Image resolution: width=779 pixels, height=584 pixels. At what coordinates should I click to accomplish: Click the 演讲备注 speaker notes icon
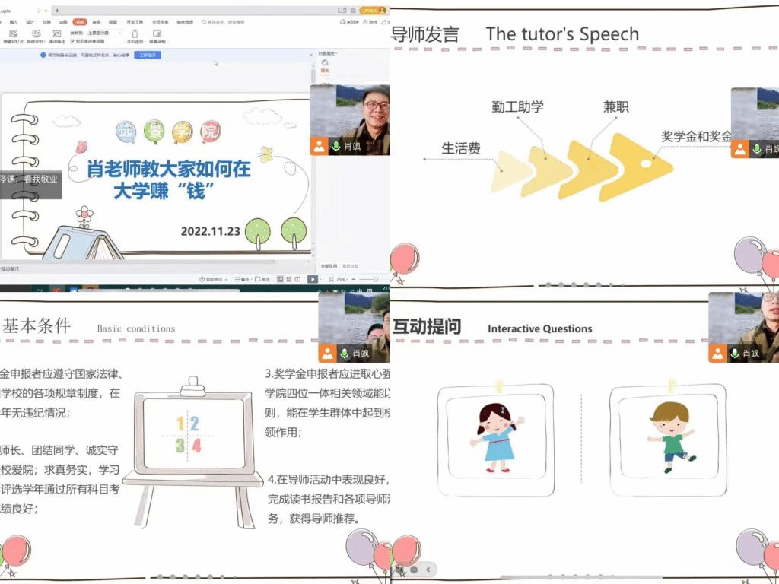pyautogui.click(x=57, y=34)
